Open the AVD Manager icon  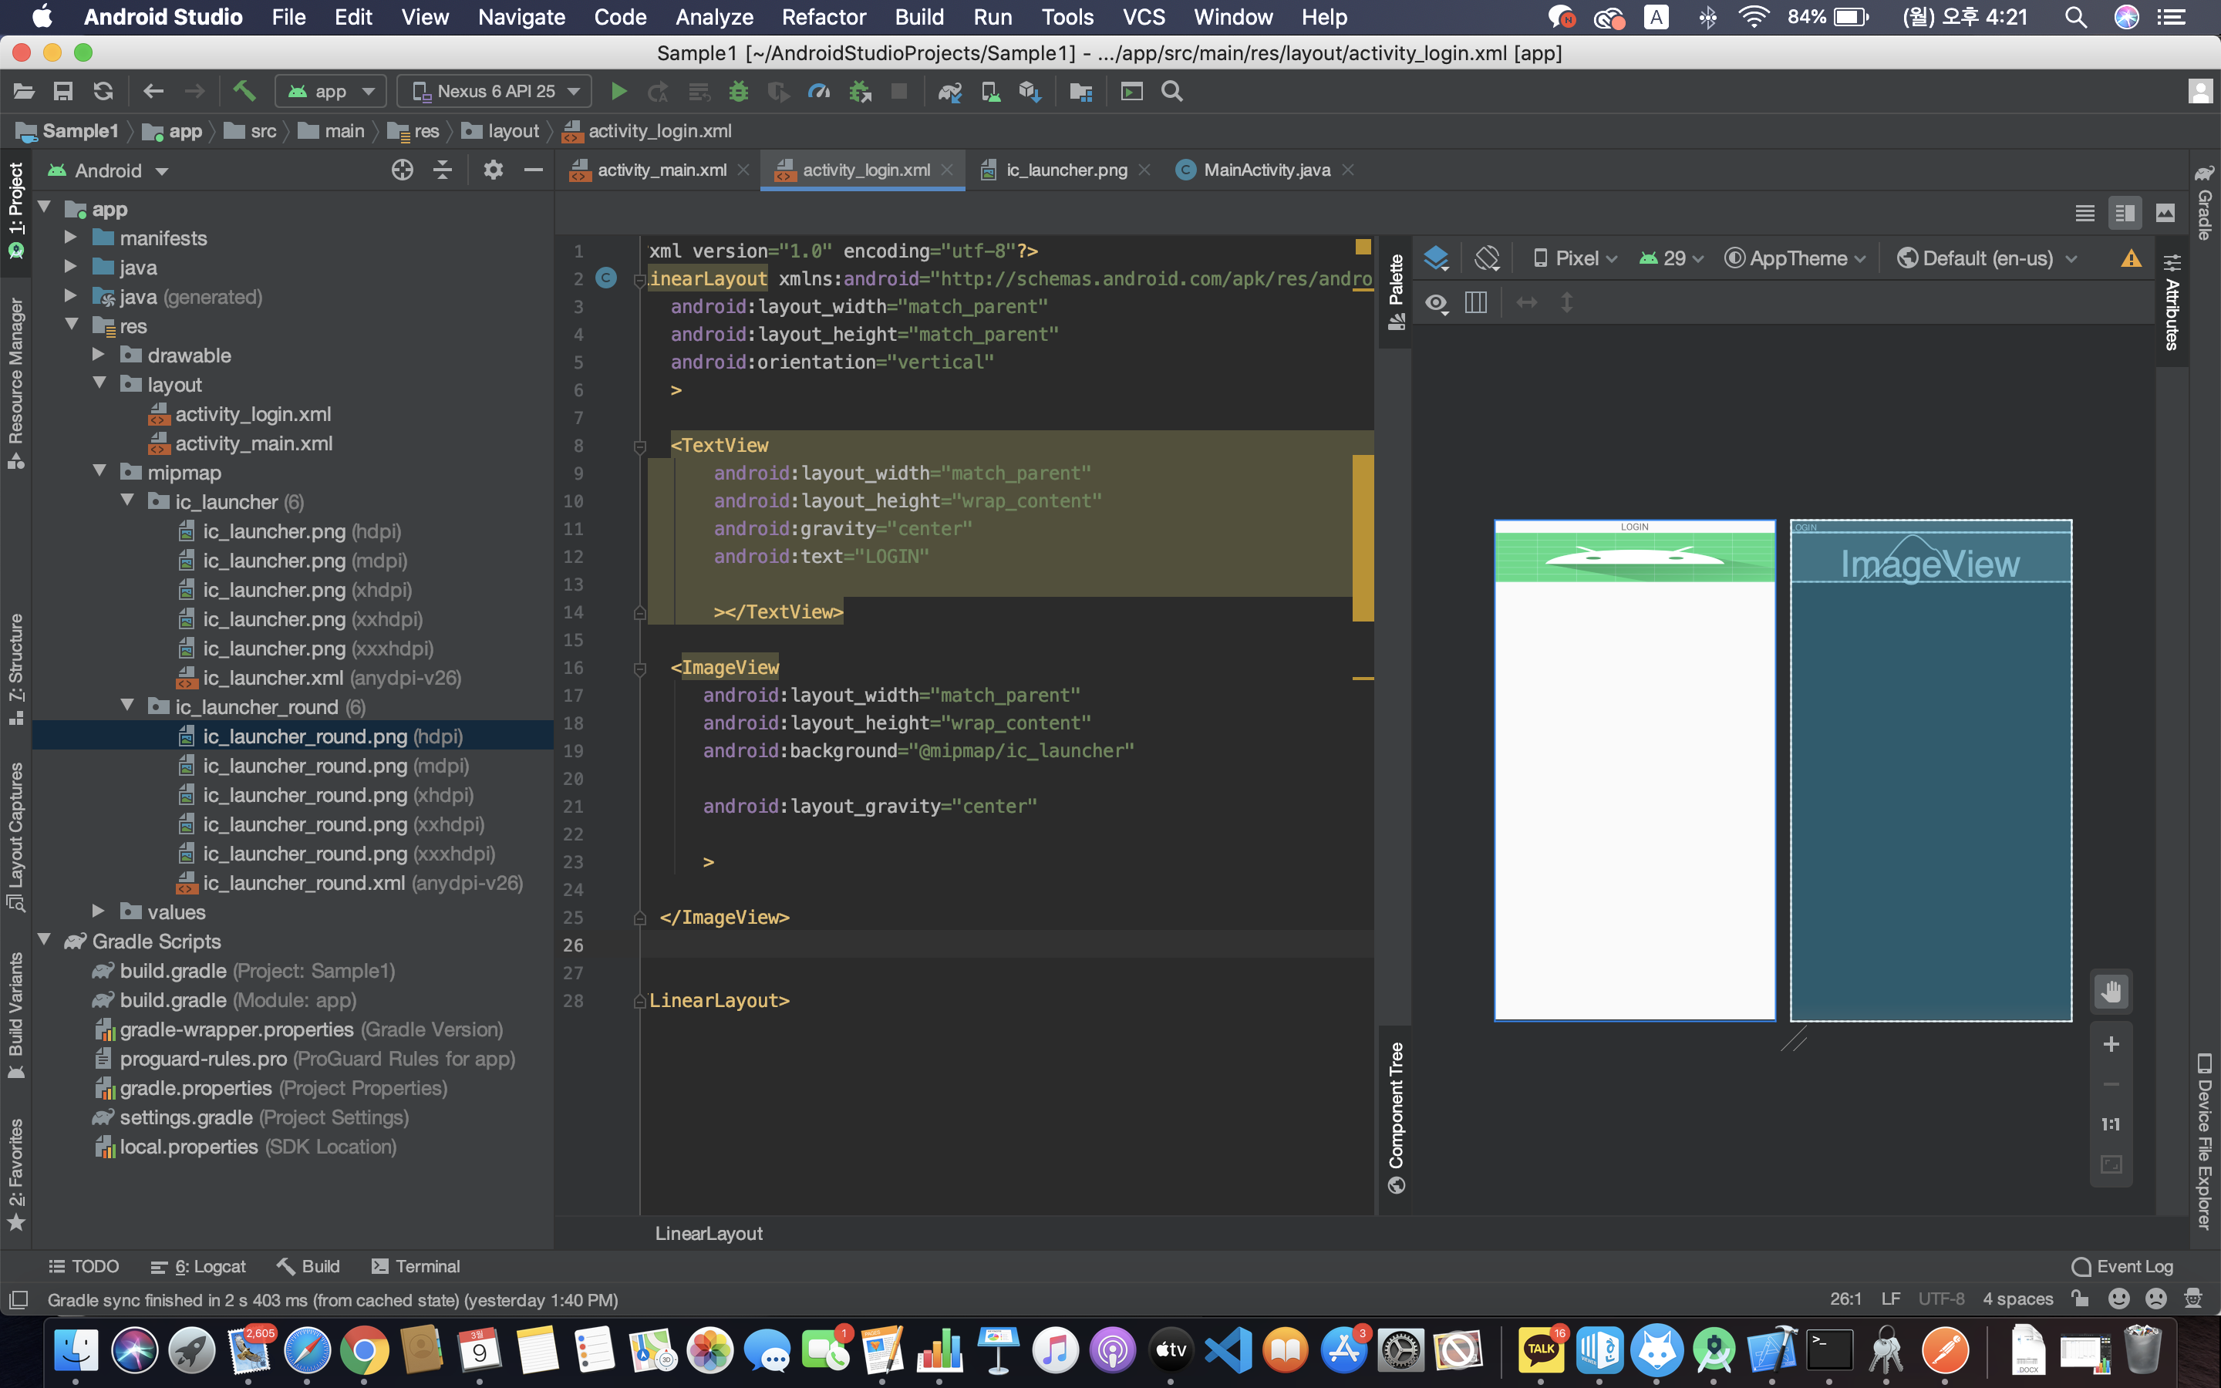click(x=990, y=91)
